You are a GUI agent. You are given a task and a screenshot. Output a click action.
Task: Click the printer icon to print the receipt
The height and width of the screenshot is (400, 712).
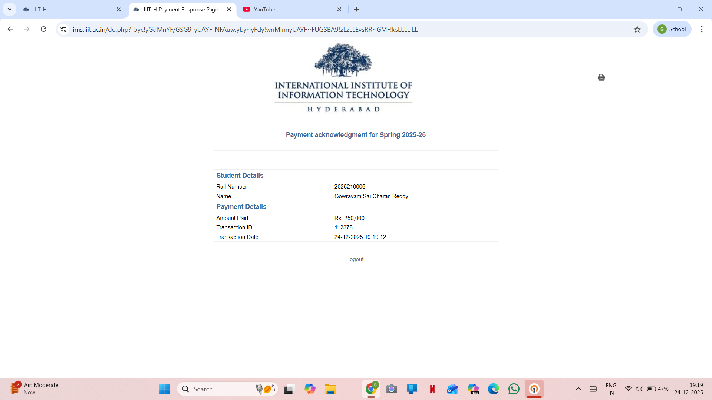point(601,77)
